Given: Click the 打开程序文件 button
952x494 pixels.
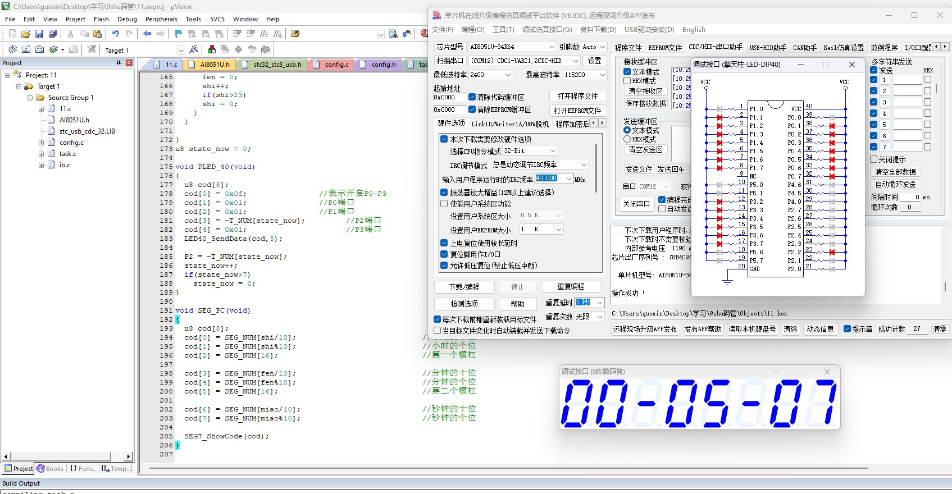Looking at the screenshot, I should click(x=577, y=97).
